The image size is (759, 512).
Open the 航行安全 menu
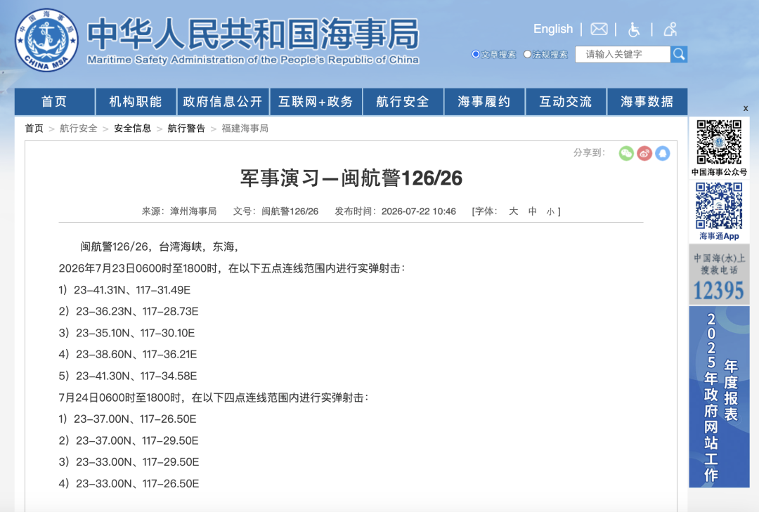(403, 102)
